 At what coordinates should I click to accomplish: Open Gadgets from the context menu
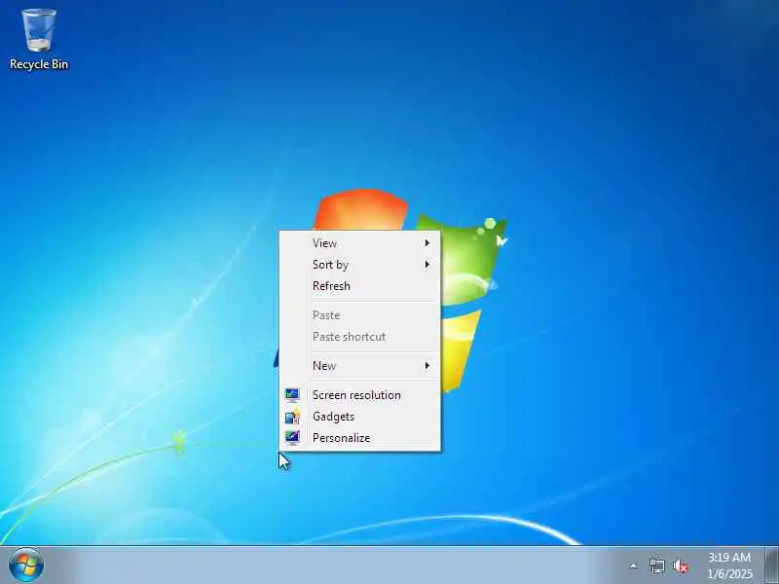pyautogui.click(x=359, y=417)
